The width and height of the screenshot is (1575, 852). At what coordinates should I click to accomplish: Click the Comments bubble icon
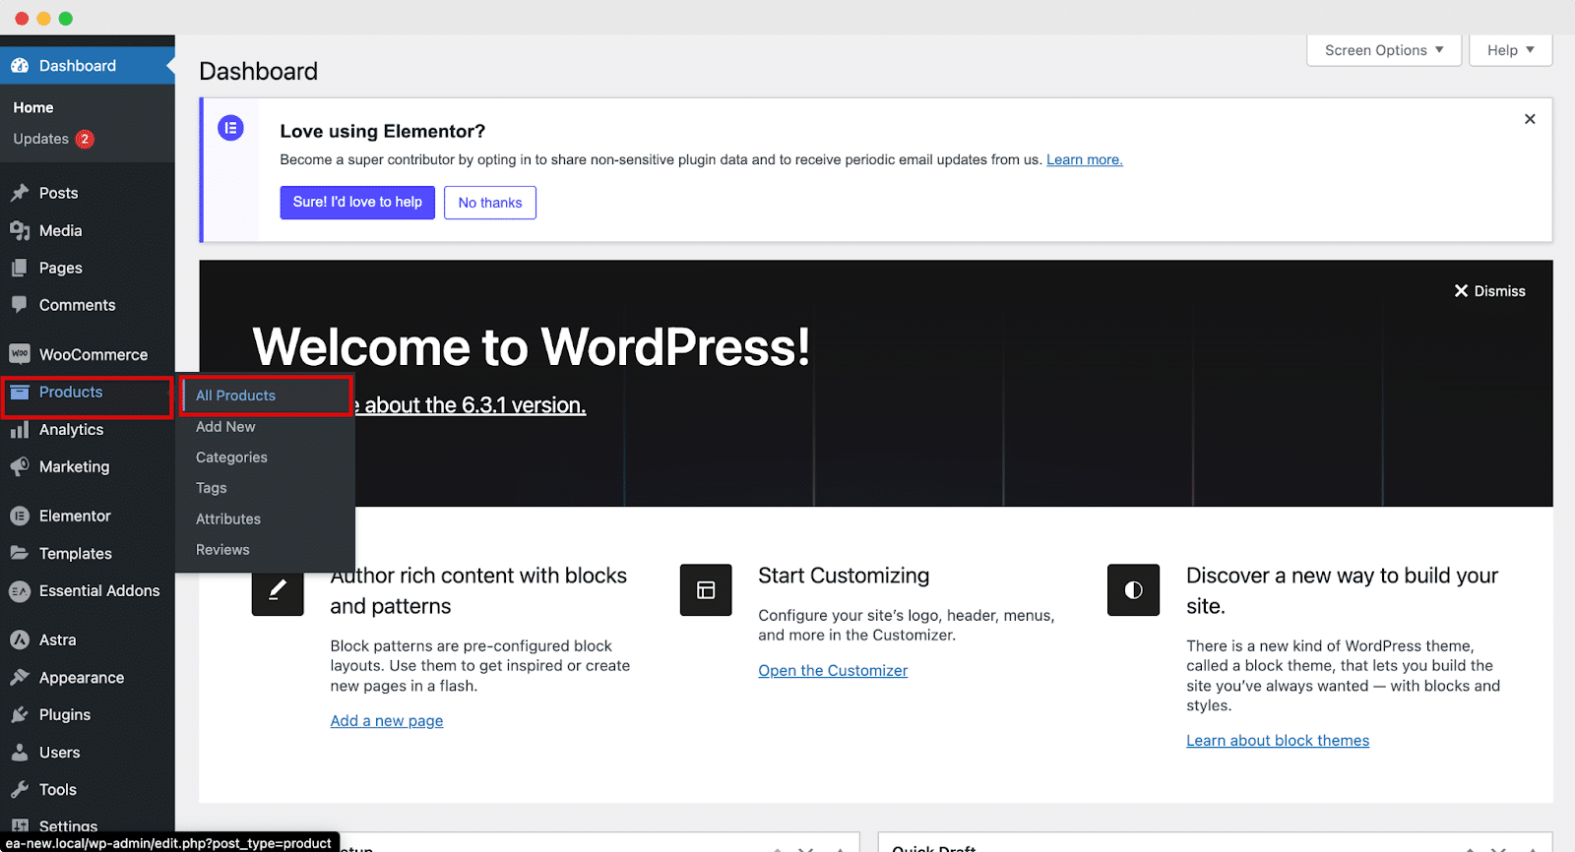click(x=20, y=305)
